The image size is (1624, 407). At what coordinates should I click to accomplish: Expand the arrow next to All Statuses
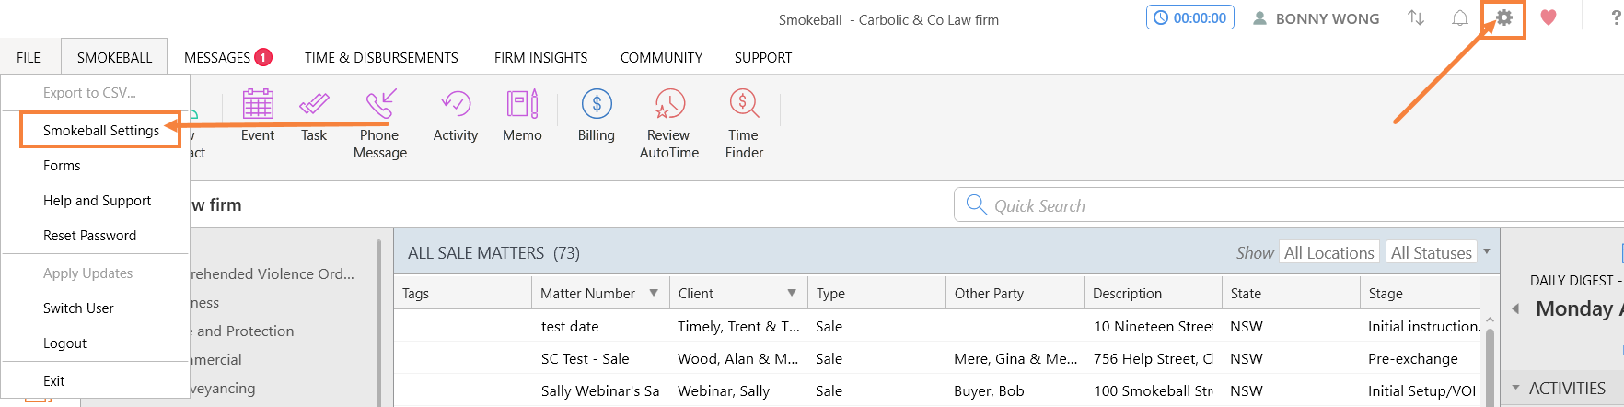click(x=1486, y=251)
